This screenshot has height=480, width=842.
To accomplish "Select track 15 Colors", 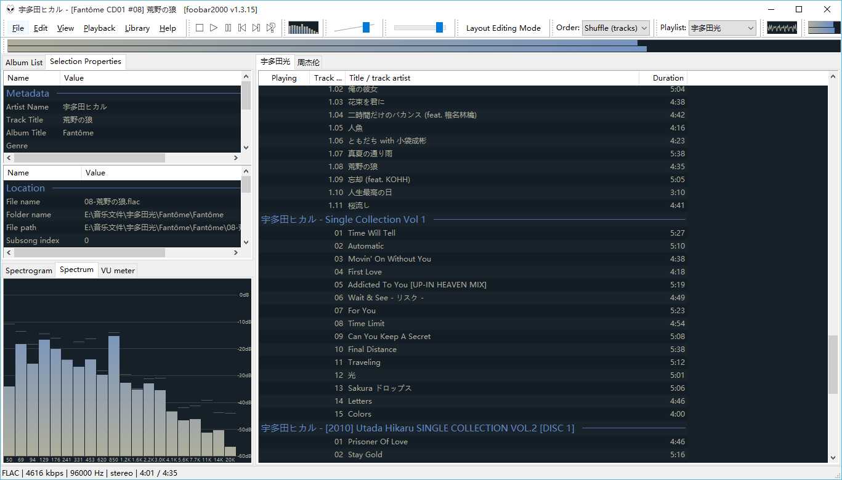I will pos(472,414).
